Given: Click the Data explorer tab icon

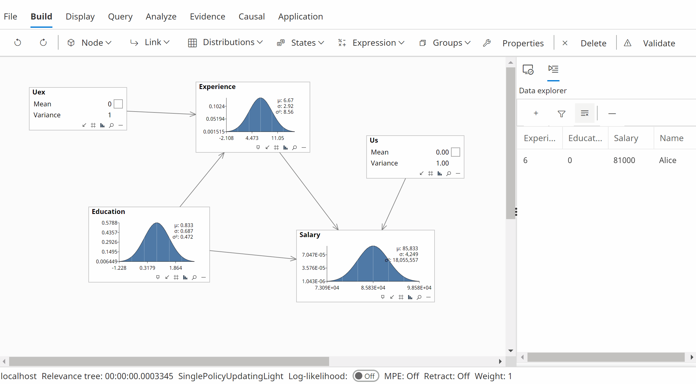Looking at the screenshot, I should coord(553,69).
